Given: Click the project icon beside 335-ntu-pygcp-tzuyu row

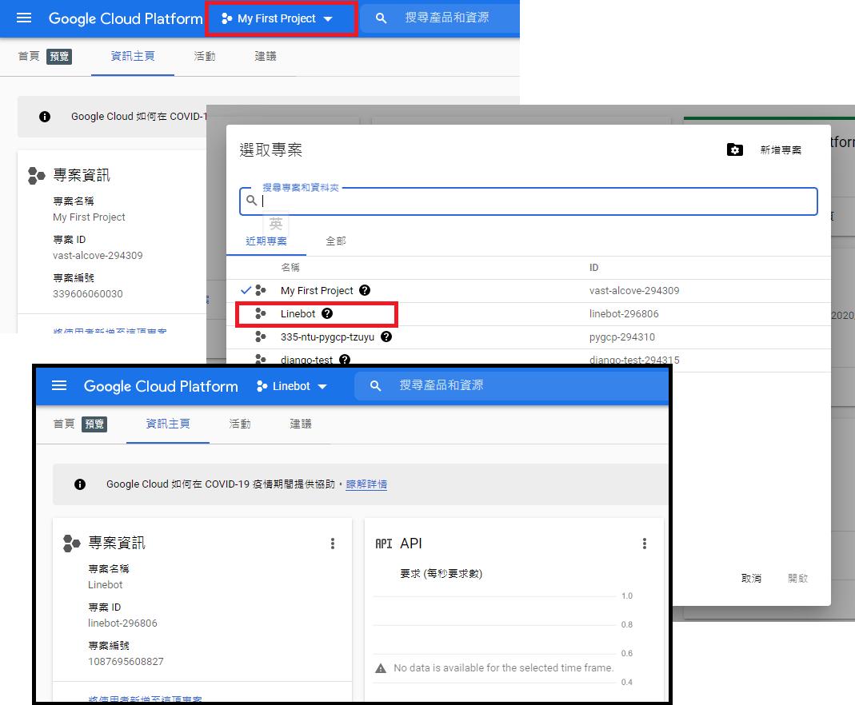Looking at the screenshot, I should pyautogui.click(x=261, y=337).
